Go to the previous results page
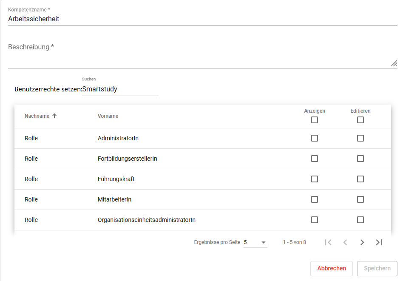403x281 pixels. [x=345, y=242]
